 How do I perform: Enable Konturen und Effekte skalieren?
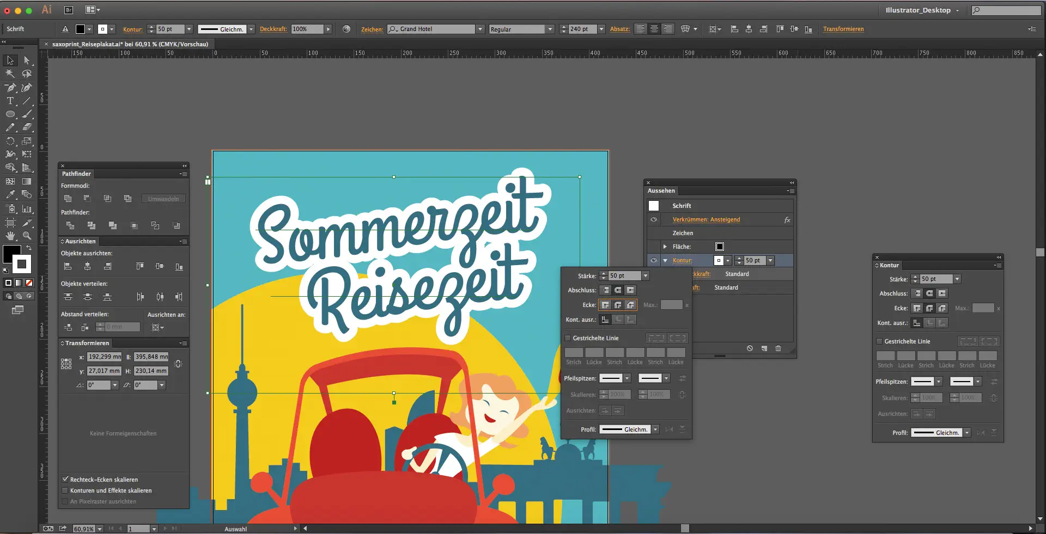[65, 490]
